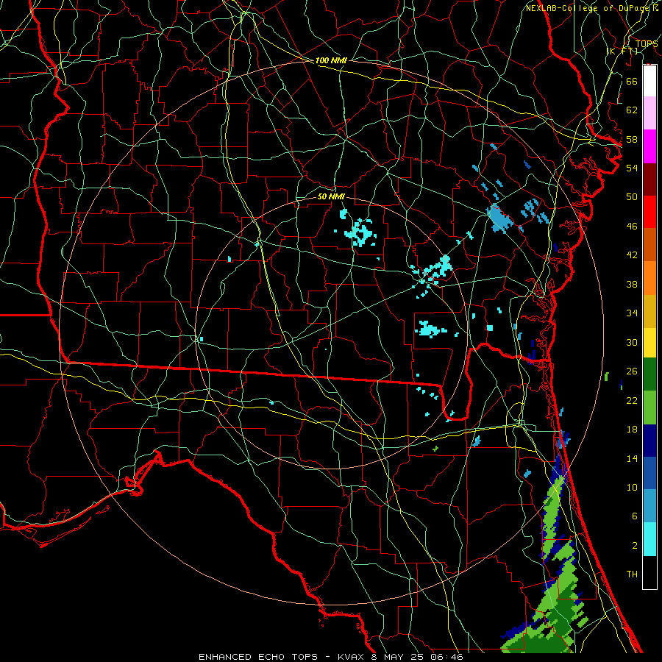This screenshot has width=662, height=662.
Task: Select the dark red legend swatch
Action: click(649, 179)
